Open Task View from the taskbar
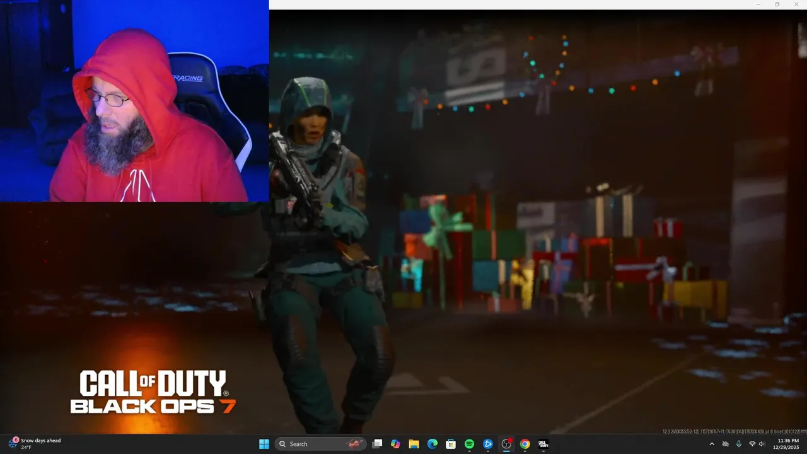Viewport: 807px width, 454px height. click(377, 444)
